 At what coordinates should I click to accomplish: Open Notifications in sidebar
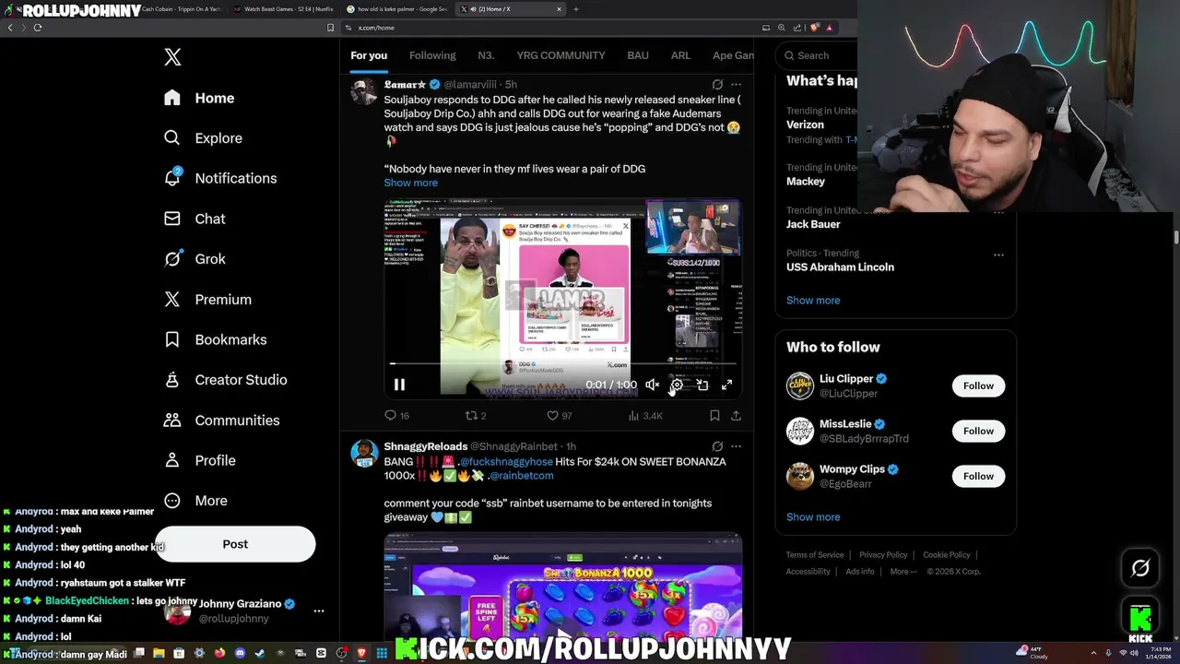[220, 178]
